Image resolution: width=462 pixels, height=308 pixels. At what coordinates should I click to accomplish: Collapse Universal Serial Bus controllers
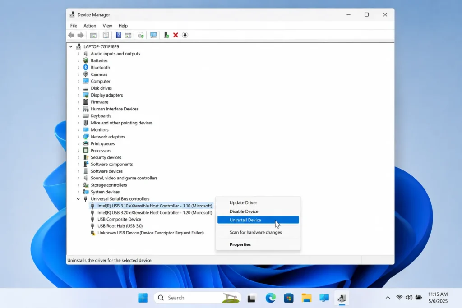(79, 199)
